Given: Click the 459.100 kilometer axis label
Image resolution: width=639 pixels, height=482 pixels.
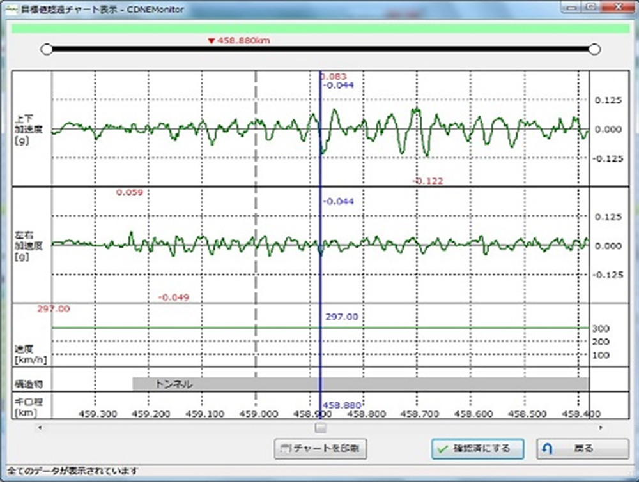Looking at the screenshot, I should pos(205,414).
